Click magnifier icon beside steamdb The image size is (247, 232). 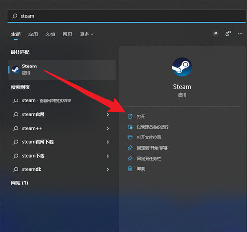point(16,169)
